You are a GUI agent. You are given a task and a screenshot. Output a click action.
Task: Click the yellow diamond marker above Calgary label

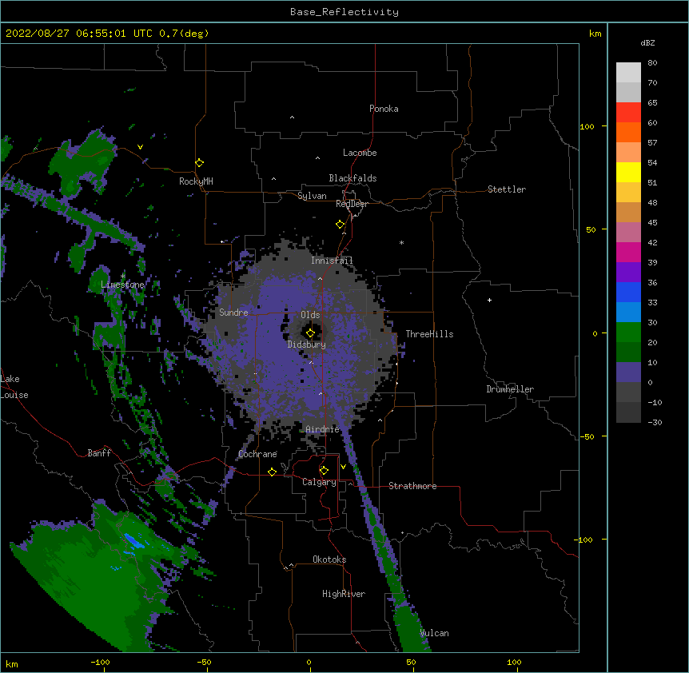coord(324,471)
